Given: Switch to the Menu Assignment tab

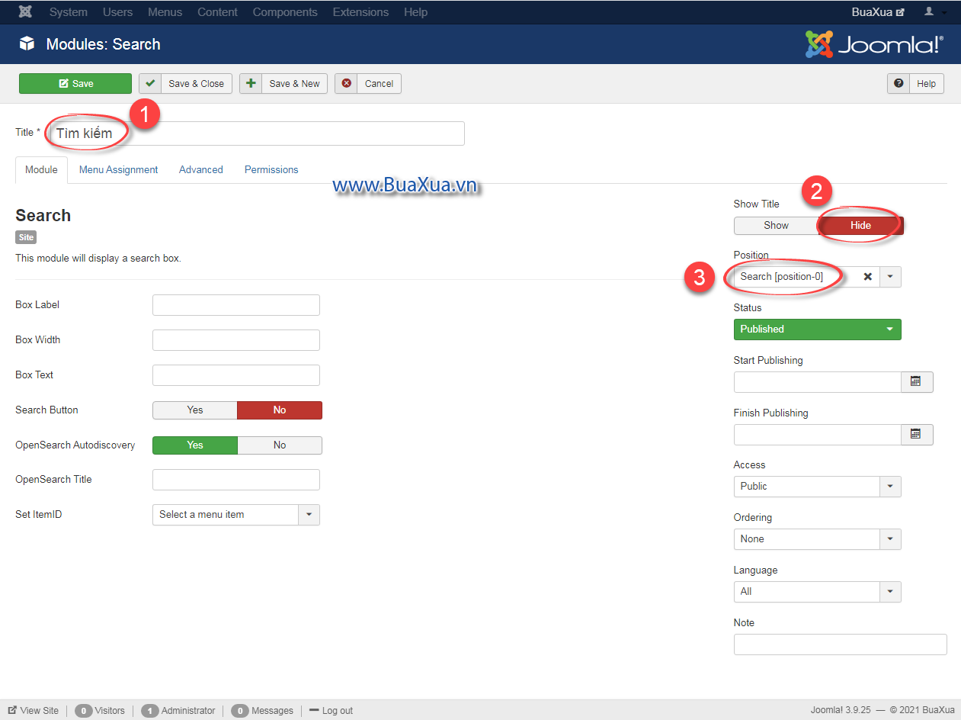Looking at the screenshot, I should 118,170.
